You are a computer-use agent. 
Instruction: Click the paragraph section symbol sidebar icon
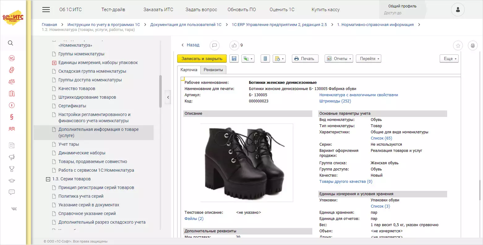pos(12,117)
